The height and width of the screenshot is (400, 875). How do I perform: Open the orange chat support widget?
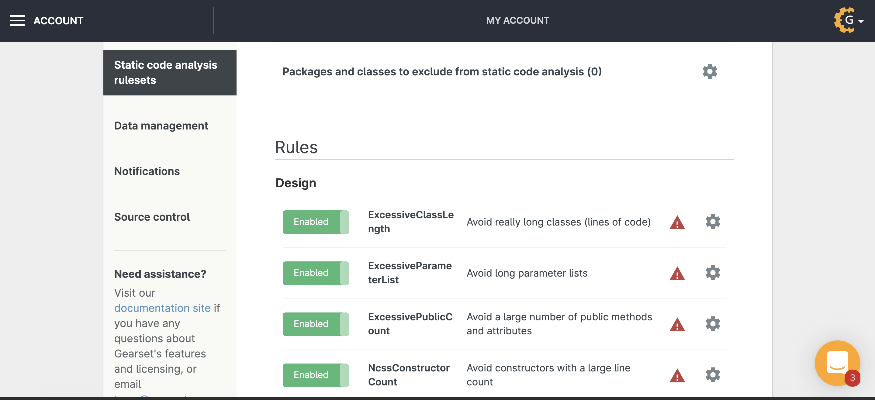click(837, 363)
